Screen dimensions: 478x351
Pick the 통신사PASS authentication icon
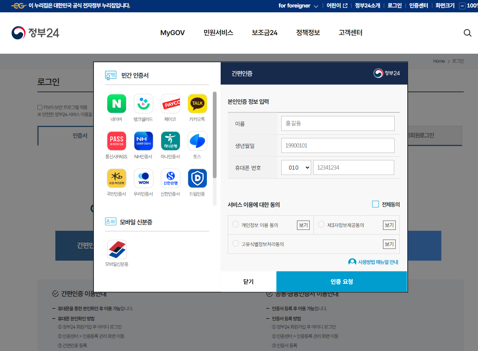tap(116, 141)
